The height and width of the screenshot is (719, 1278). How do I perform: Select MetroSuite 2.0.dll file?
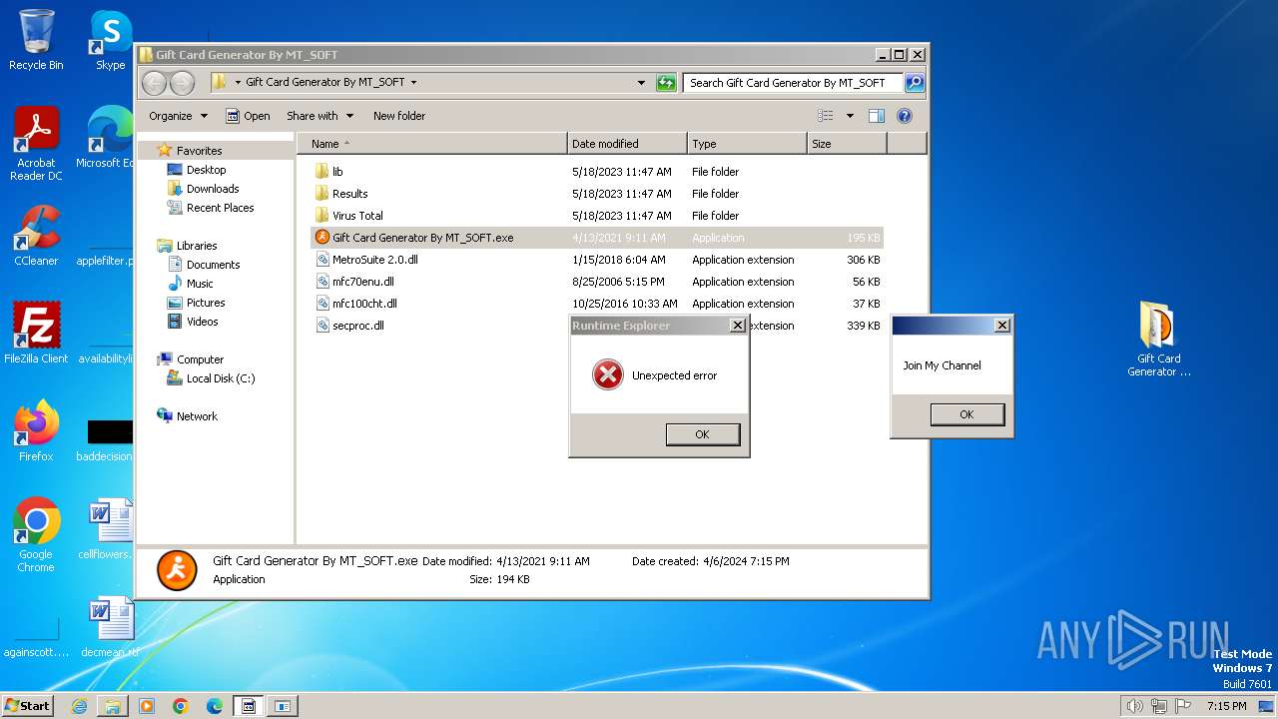[597, 260]
